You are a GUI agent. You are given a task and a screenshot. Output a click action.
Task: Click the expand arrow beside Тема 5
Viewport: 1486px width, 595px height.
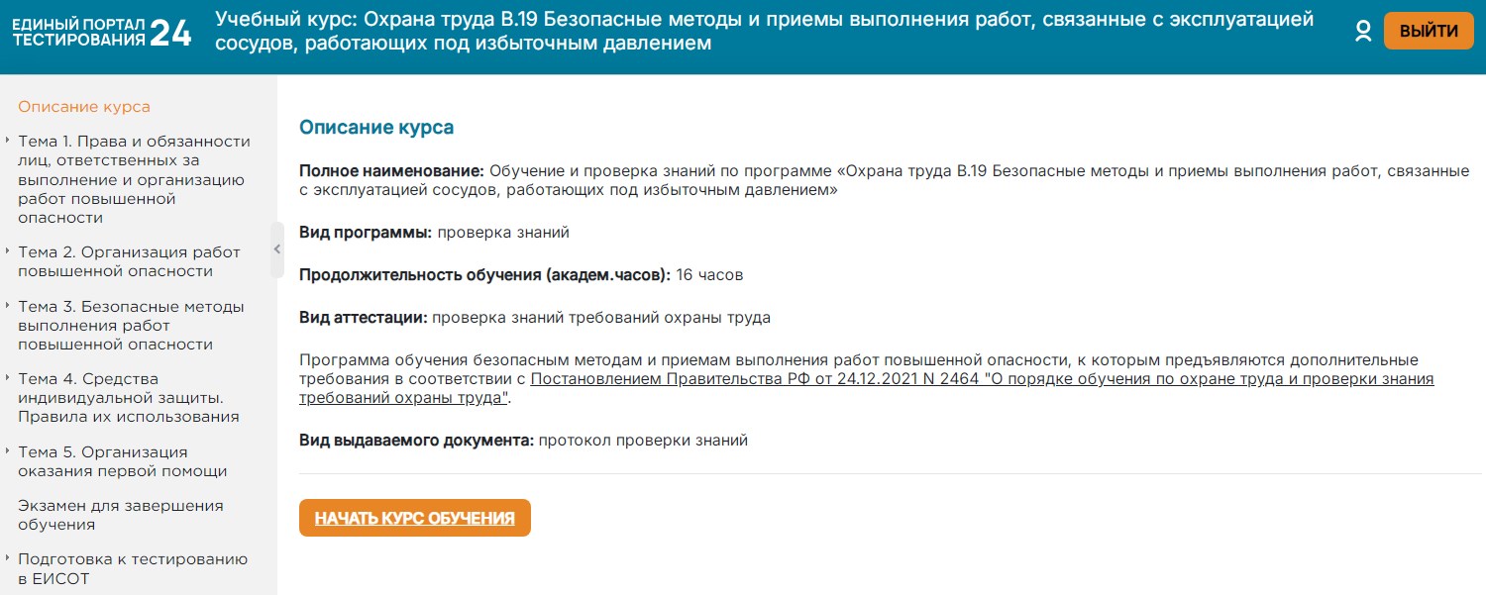(8, 451)
